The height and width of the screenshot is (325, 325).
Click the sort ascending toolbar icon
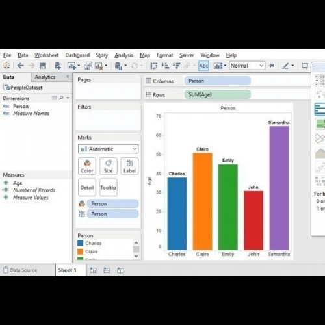pyautogui.click(x=166, y=66)
